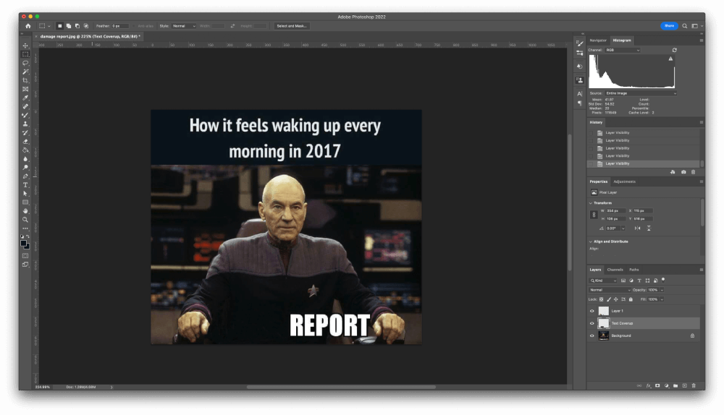Create new snapshot with camera icon
This screenshot has width=724, height=415.
point(683,172)
